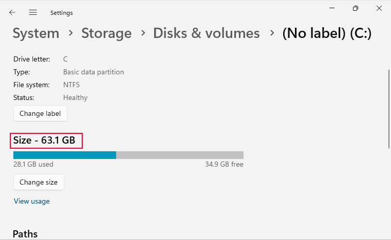Viewport: 391px width, 240px height.
Task: Open Disks & volumes breadcrumb
Action: pyautogui.click(x=207, y=33)
